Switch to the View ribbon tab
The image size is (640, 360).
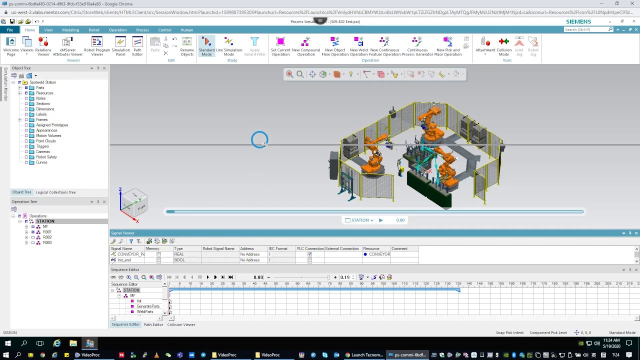(x=48, y=30)
